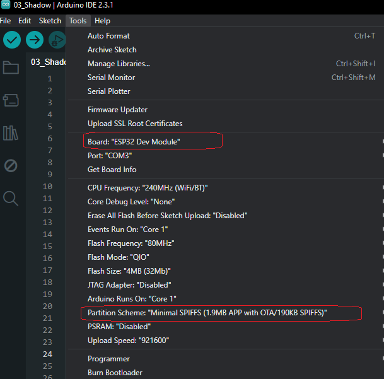Select Archive Sketch
The image size is (384, 379).
(x=226, y=50)
